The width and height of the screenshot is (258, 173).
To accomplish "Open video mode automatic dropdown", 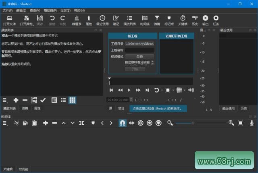I will click(139, 57).
